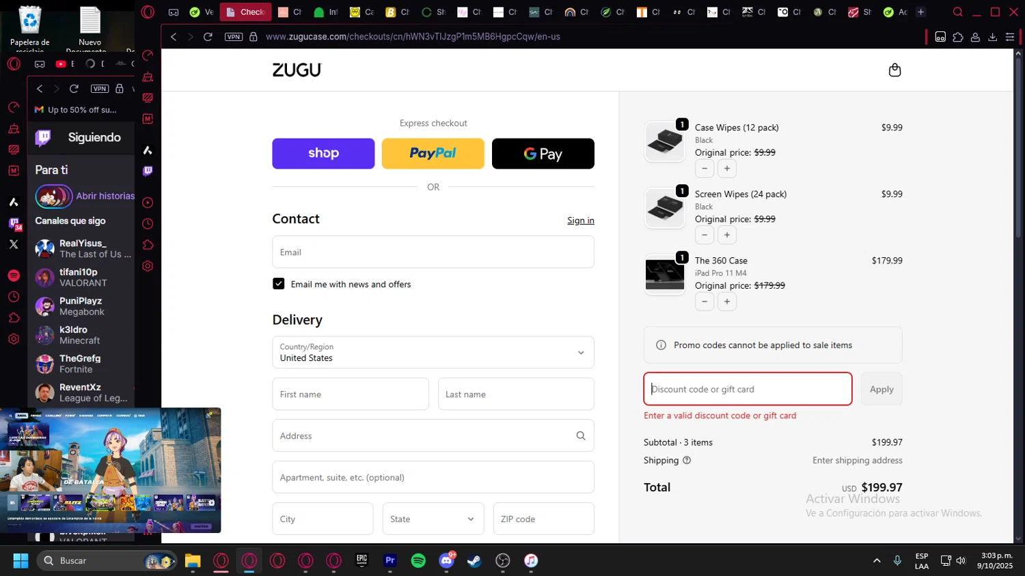Switch to the active Check tab
This screenshot has width=1025, height=576.
point(246,12)
